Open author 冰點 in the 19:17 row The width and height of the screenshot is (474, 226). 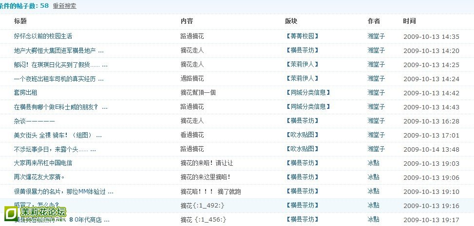coord(373,219)
